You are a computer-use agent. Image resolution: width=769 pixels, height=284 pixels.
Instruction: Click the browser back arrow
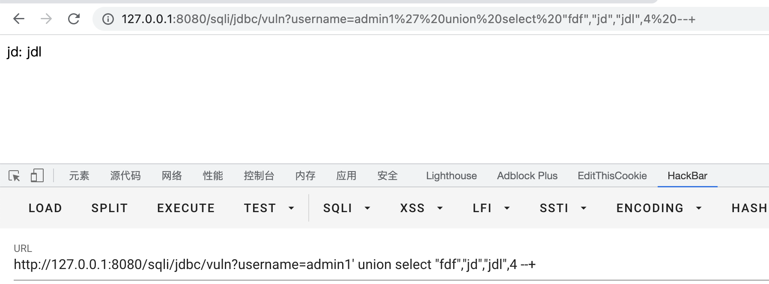pos(19,19)
